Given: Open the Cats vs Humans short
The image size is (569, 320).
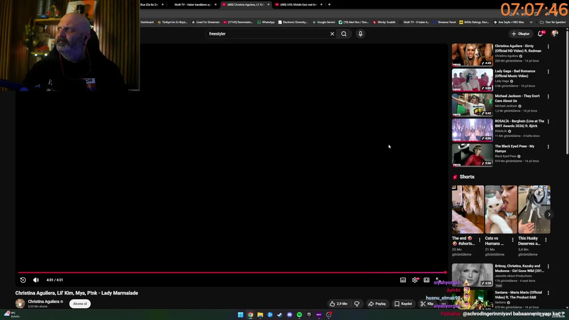Looking at the screenshot, I should 501,209.
